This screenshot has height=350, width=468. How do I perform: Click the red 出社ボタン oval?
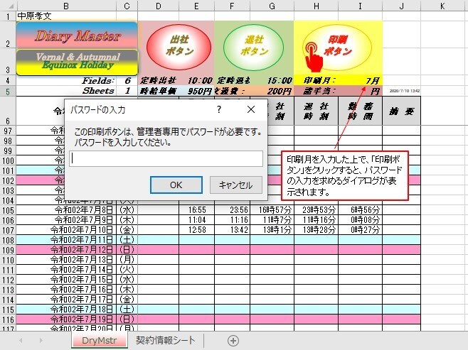(179, 47)
